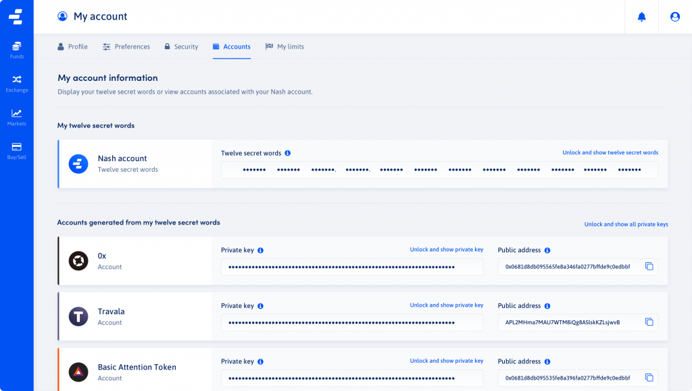The image size is (692, 391).
Task: Open the Preferences tab
Action: coord(127,47)
